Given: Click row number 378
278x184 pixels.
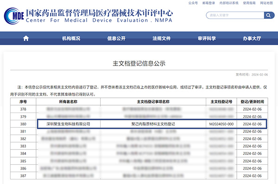Looking at the screenshot, I should tap(23, 109).
